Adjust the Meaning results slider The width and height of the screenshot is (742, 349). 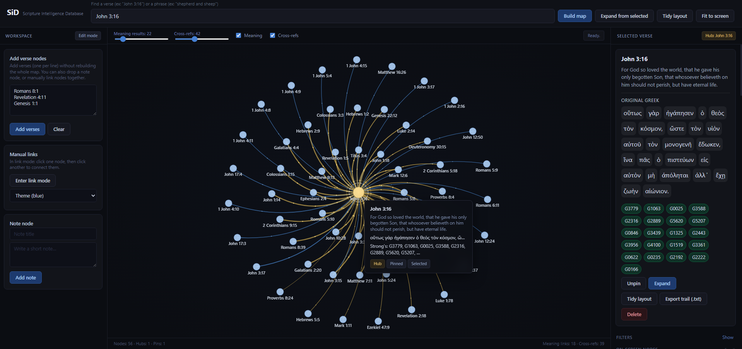coord(141,39)
